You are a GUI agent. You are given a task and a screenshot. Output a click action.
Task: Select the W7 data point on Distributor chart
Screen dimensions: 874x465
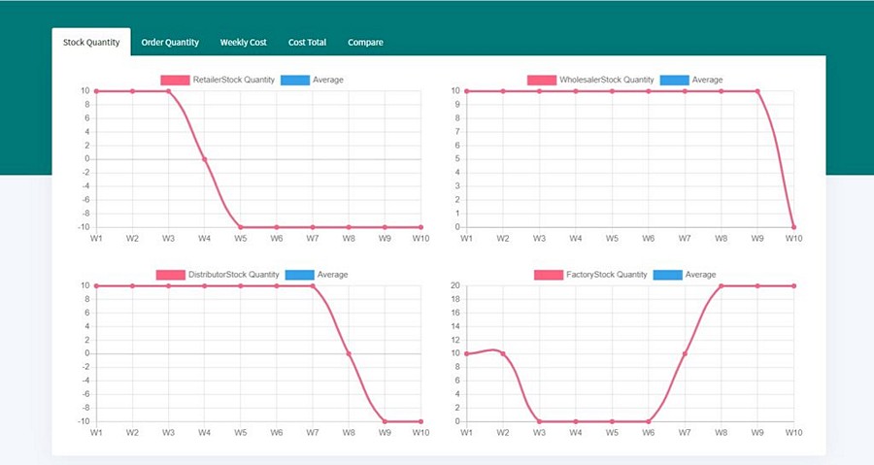tap(313, 286)
